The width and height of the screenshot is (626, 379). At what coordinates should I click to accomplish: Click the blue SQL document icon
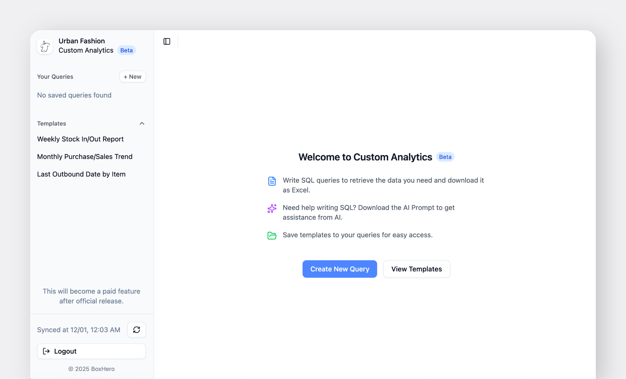tap(272, 181)
